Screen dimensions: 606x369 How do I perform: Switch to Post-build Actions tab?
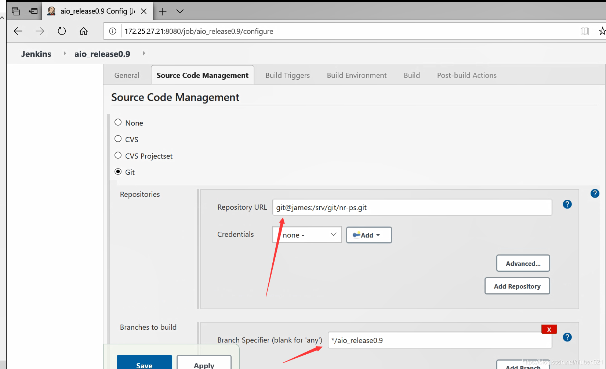pos(467,75)
